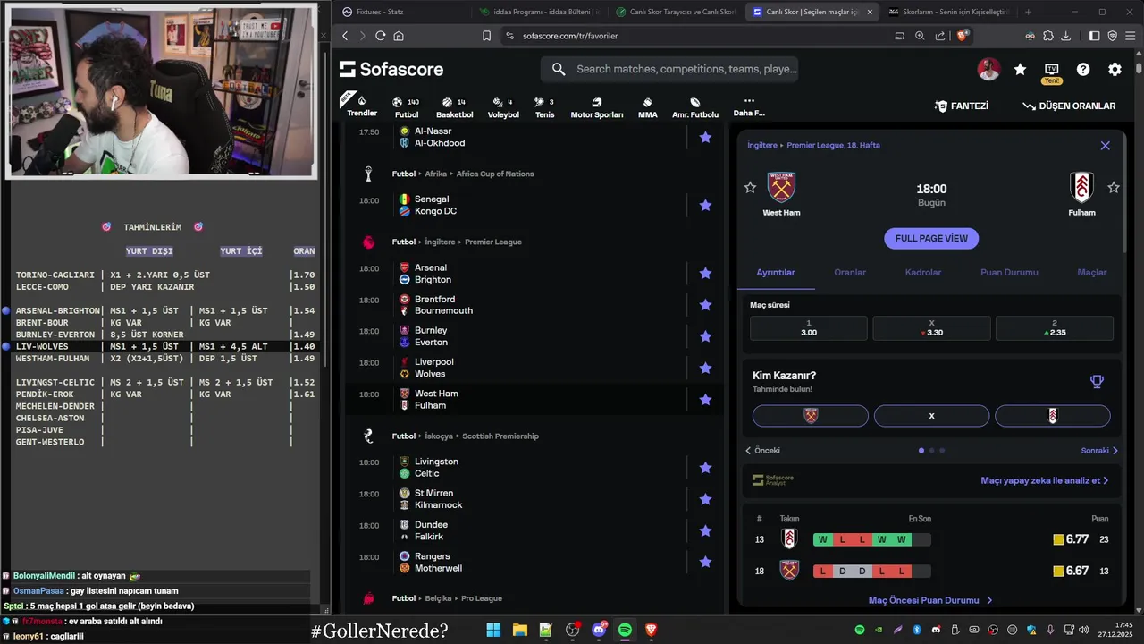Open the Dundee vs Falkirk row
Image resolution: width=1144 pixels, height=644 pixels.
(534, 530)
